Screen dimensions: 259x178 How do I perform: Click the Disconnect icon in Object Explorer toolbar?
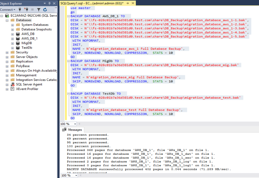(x=27, y=9)
